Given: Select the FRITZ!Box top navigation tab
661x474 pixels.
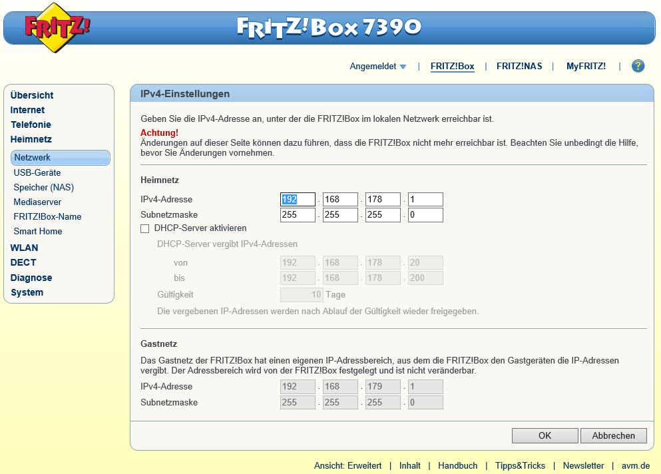Looking at the screenshot, I should [x=452, y=67].
